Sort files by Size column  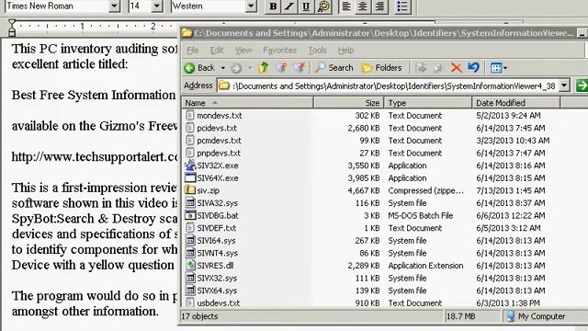(348, 102)
